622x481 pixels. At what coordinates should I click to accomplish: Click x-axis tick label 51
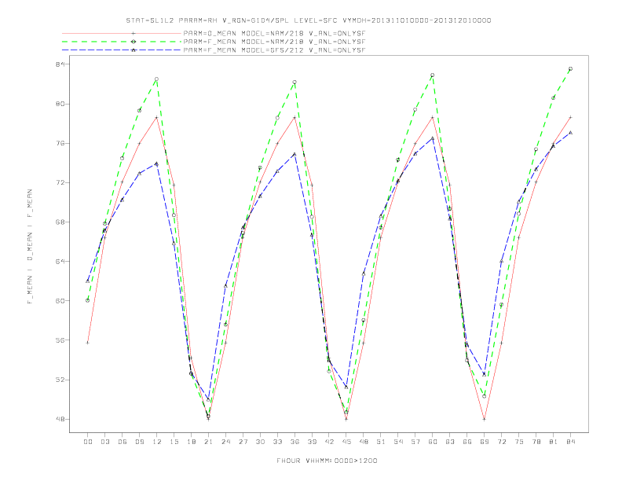381,442
